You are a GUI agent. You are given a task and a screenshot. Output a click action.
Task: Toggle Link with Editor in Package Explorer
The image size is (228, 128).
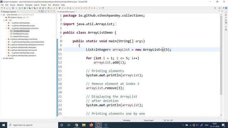click(x=42, y=11)
